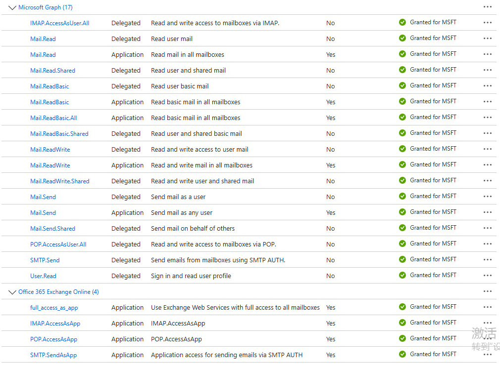Image resolution: width=500 pixels, height=366 pixels.
Task: Collapse the Microsoft Graph permissions group
Action: [12, 8]
